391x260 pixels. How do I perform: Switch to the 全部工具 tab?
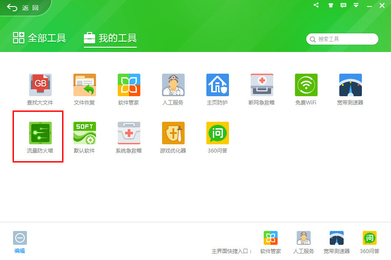click(x=39, y=38)
